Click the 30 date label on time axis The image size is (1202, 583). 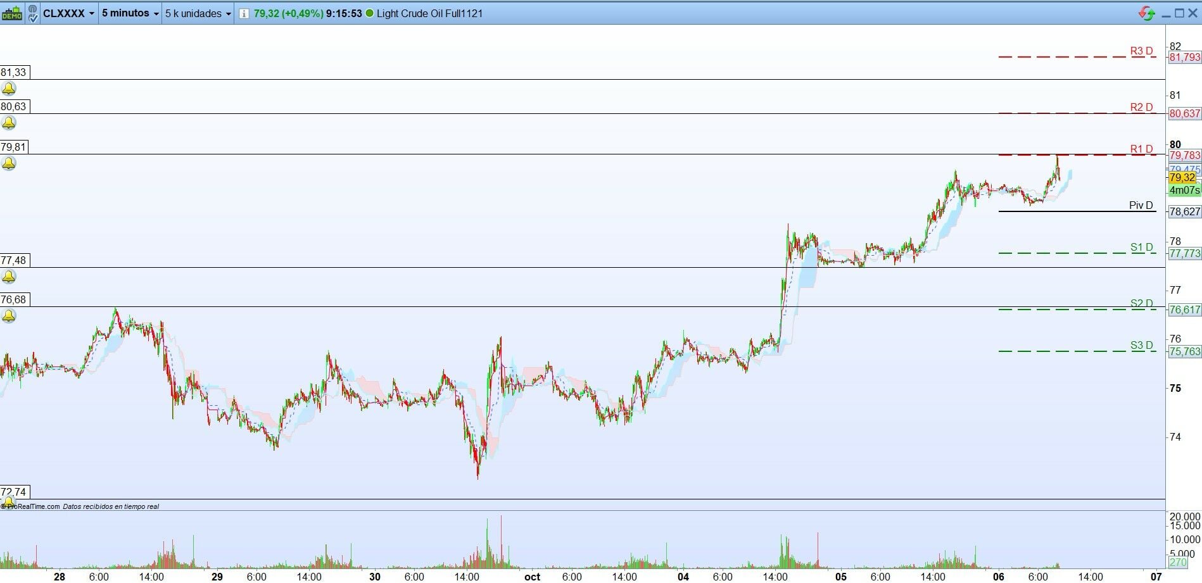375,577
